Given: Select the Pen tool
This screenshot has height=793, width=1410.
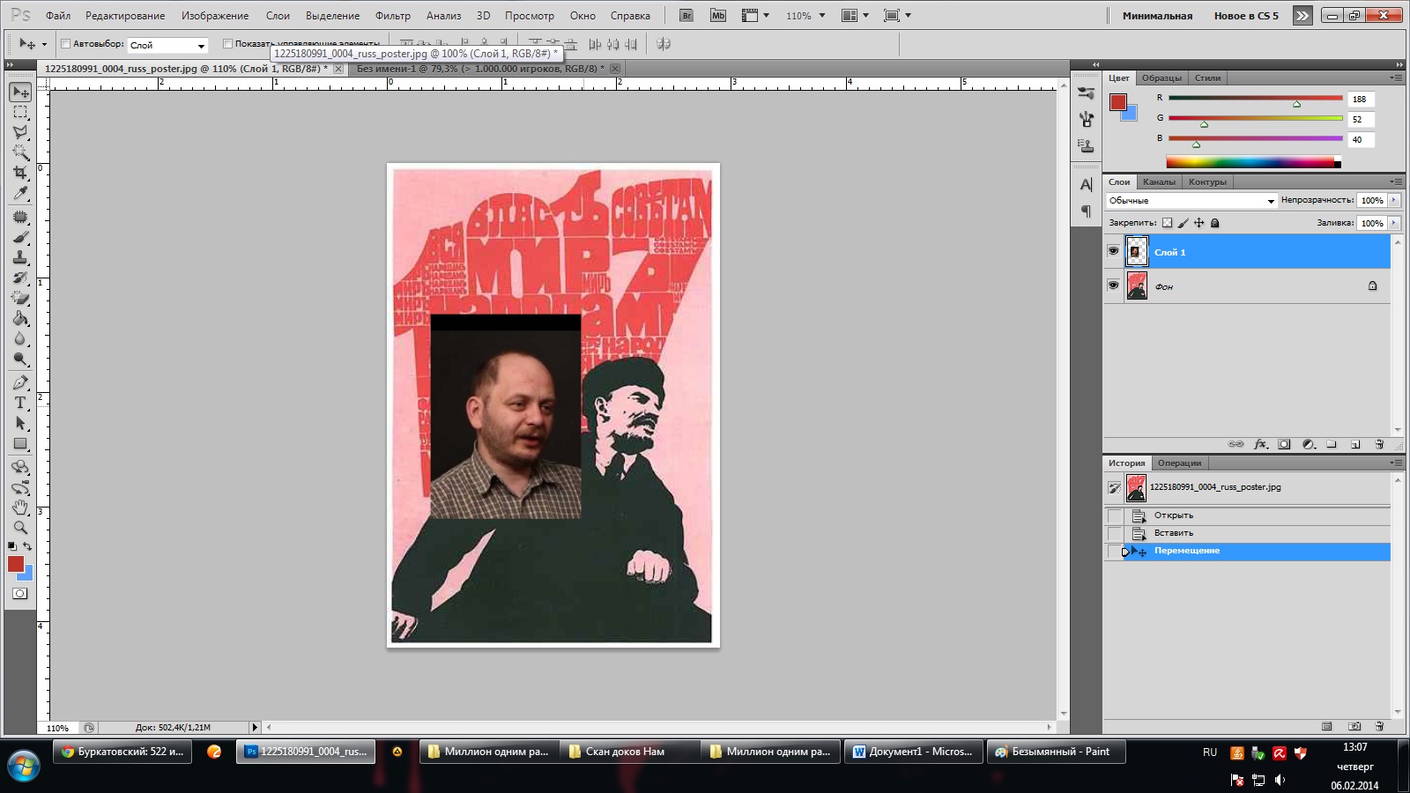Looking at the screenshot, I should (x=20, y=382).
